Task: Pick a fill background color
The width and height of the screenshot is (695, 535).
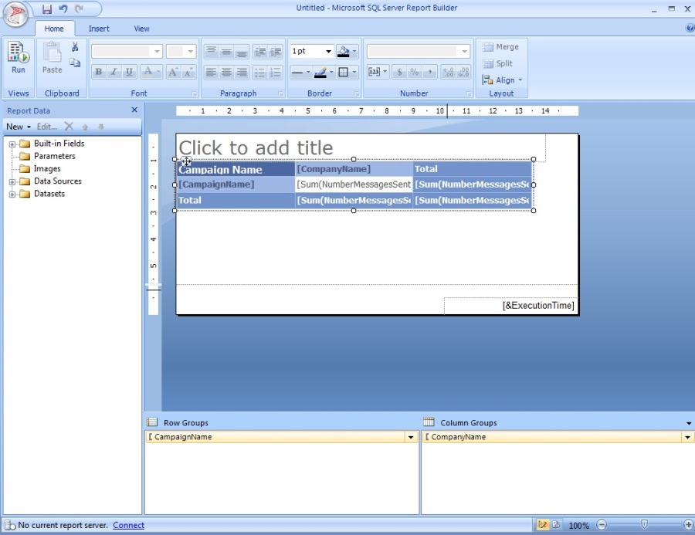Action: [x=347, y=52]
